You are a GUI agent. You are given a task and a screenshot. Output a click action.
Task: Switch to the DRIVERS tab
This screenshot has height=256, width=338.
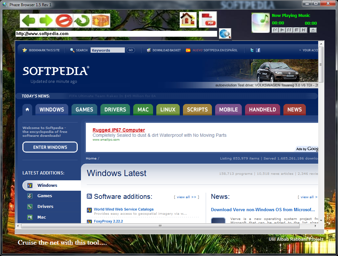tap(115, 109)
